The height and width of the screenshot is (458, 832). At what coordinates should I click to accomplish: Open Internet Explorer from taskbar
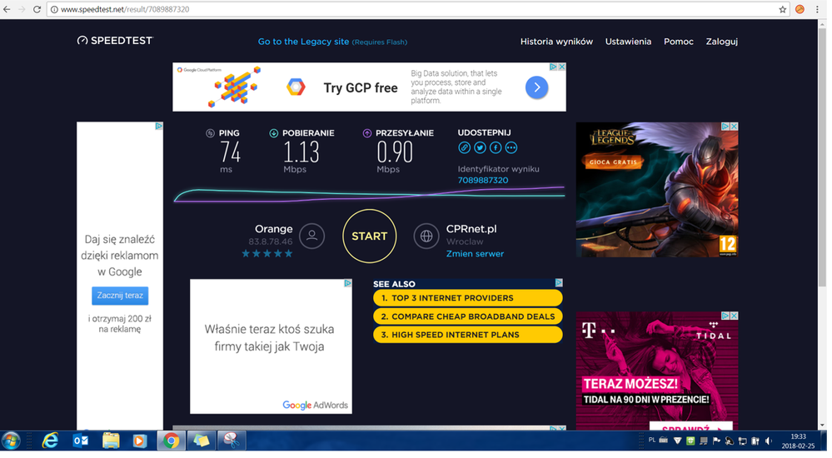pyautogui.click(x=51, y=441)
